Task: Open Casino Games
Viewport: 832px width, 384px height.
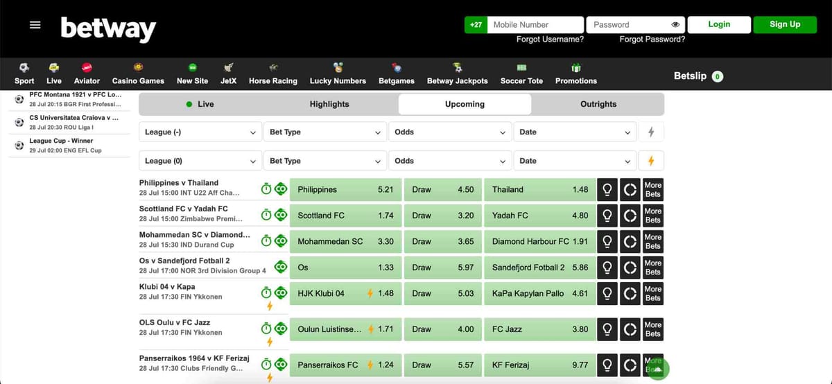Action: click(138, 74)
